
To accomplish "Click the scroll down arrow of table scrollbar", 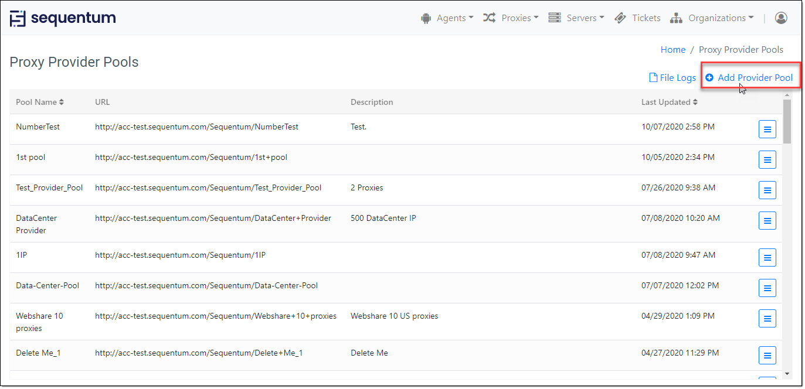I will pos(787,373).
